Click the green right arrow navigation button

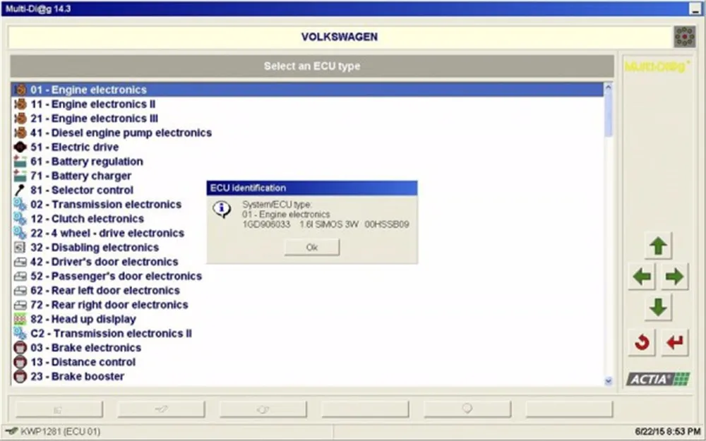(674, 277)
